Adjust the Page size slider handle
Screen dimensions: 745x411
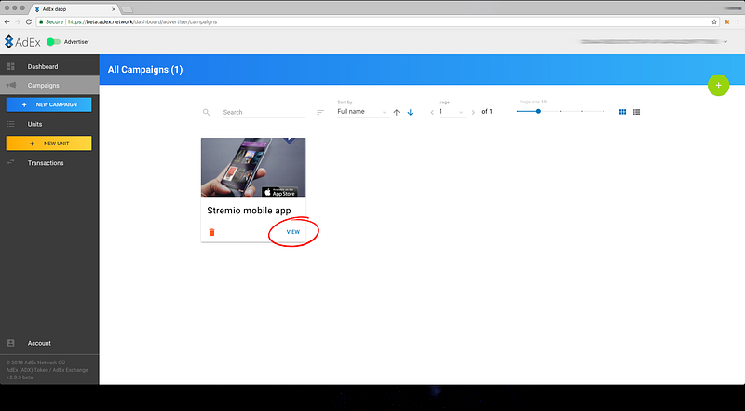pyautogui.click(x=538, y=111)
